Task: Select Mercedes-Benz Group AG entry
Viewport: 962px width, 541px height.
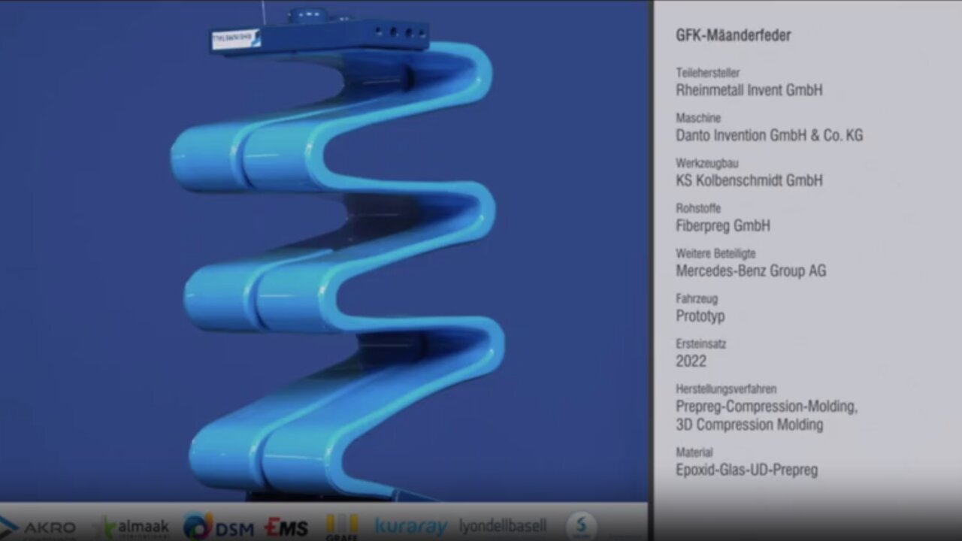Action: [x=750, y=270]
